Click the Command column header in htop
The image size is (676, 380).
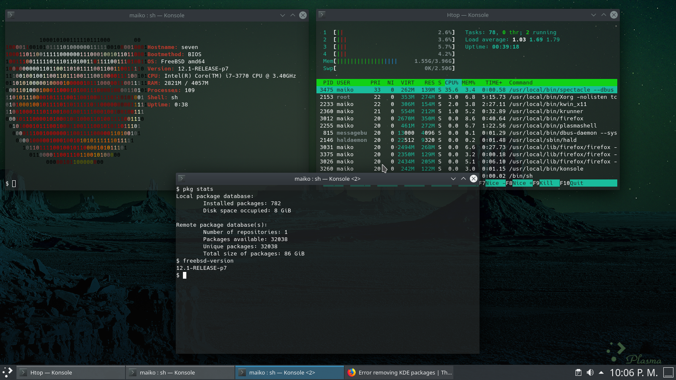point(521,83)
